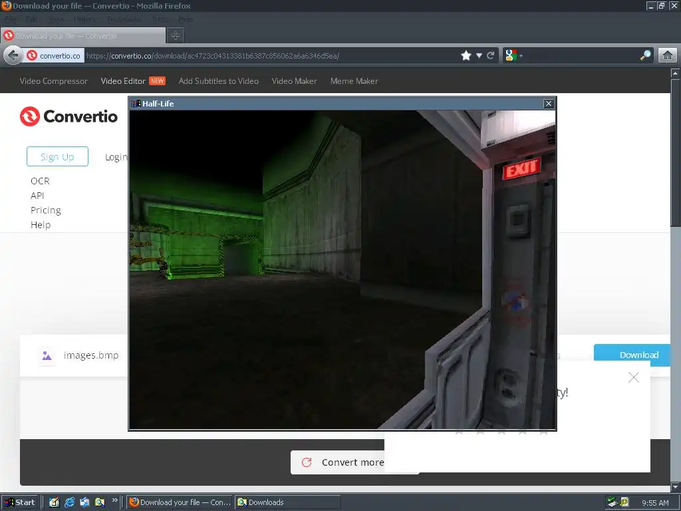Viewport: 681px width, 511px height.
Task: Click the Convert more button
Action: [337, 462]
